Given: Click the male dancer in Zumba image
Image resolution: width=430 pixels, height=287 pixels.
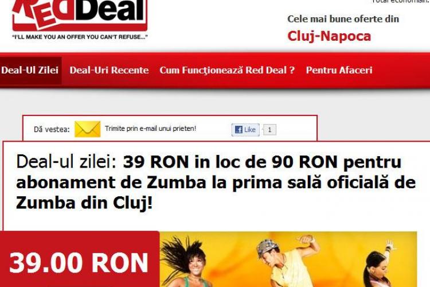Looking at the screenshot, I should pyautogui.click(x=287, y=261).
